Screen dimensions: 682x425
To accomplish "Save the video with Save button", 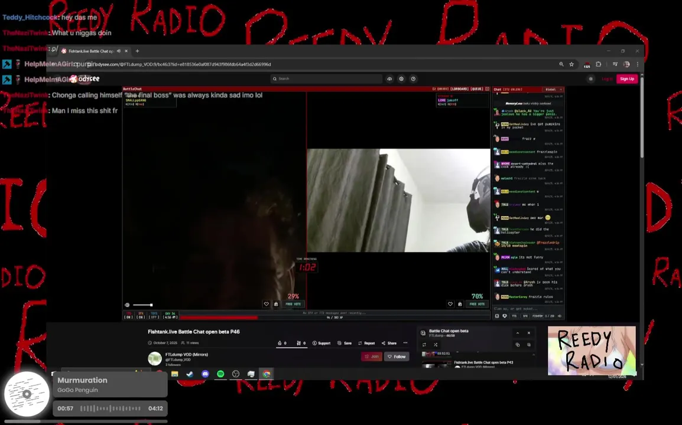I will [x=345, y=343].
